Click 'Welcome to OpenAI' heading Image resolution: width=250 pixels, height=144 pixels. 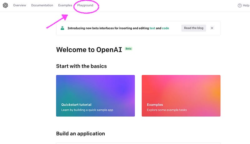point(89,50)
